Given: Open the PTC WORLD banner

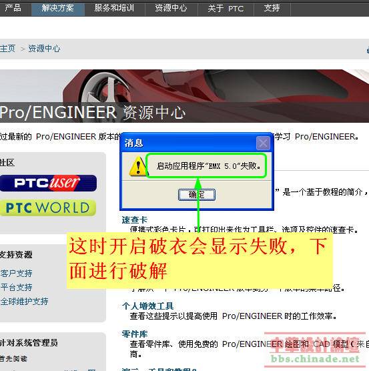Looking at the screenshot, I should [x=48, y=208].
